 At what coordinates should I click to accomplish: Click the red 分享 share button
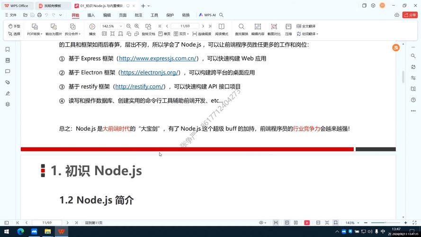(x=410, y=15)
